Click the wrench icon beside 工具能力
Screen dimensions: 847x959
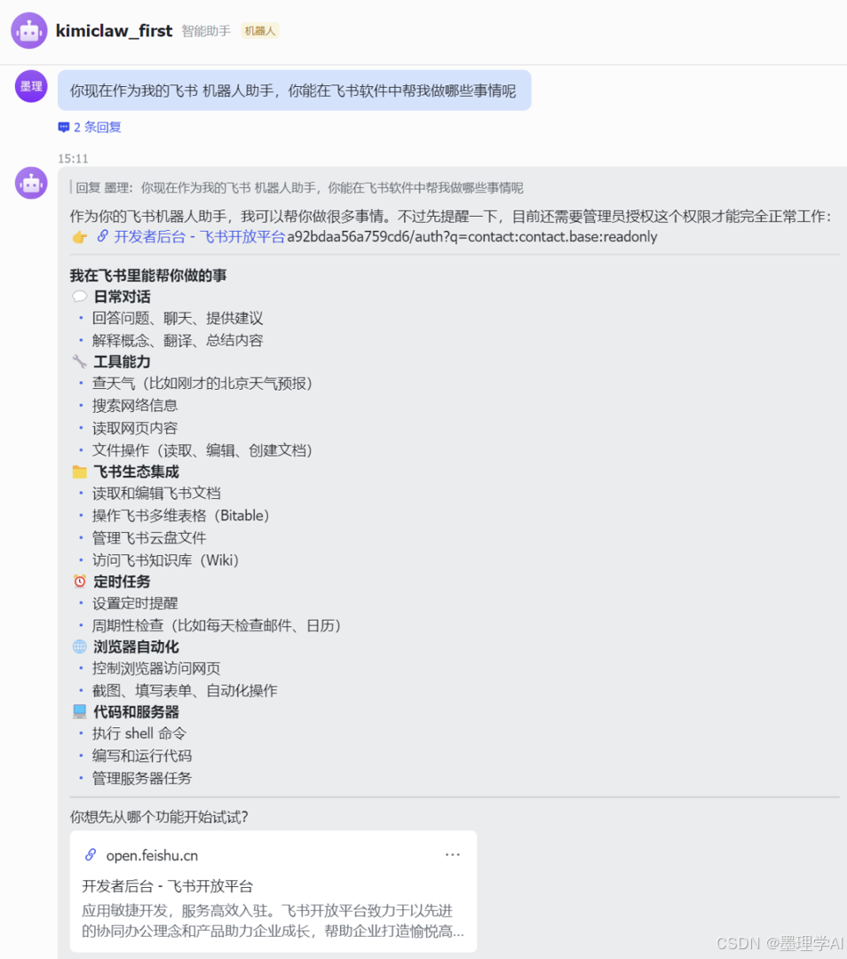click(x=80, y=361)
